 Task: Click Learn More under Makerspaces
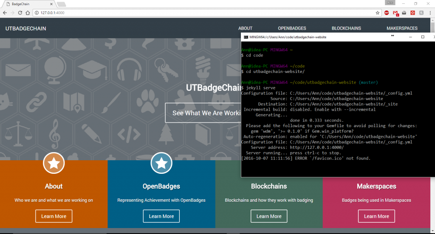(376, 216)
